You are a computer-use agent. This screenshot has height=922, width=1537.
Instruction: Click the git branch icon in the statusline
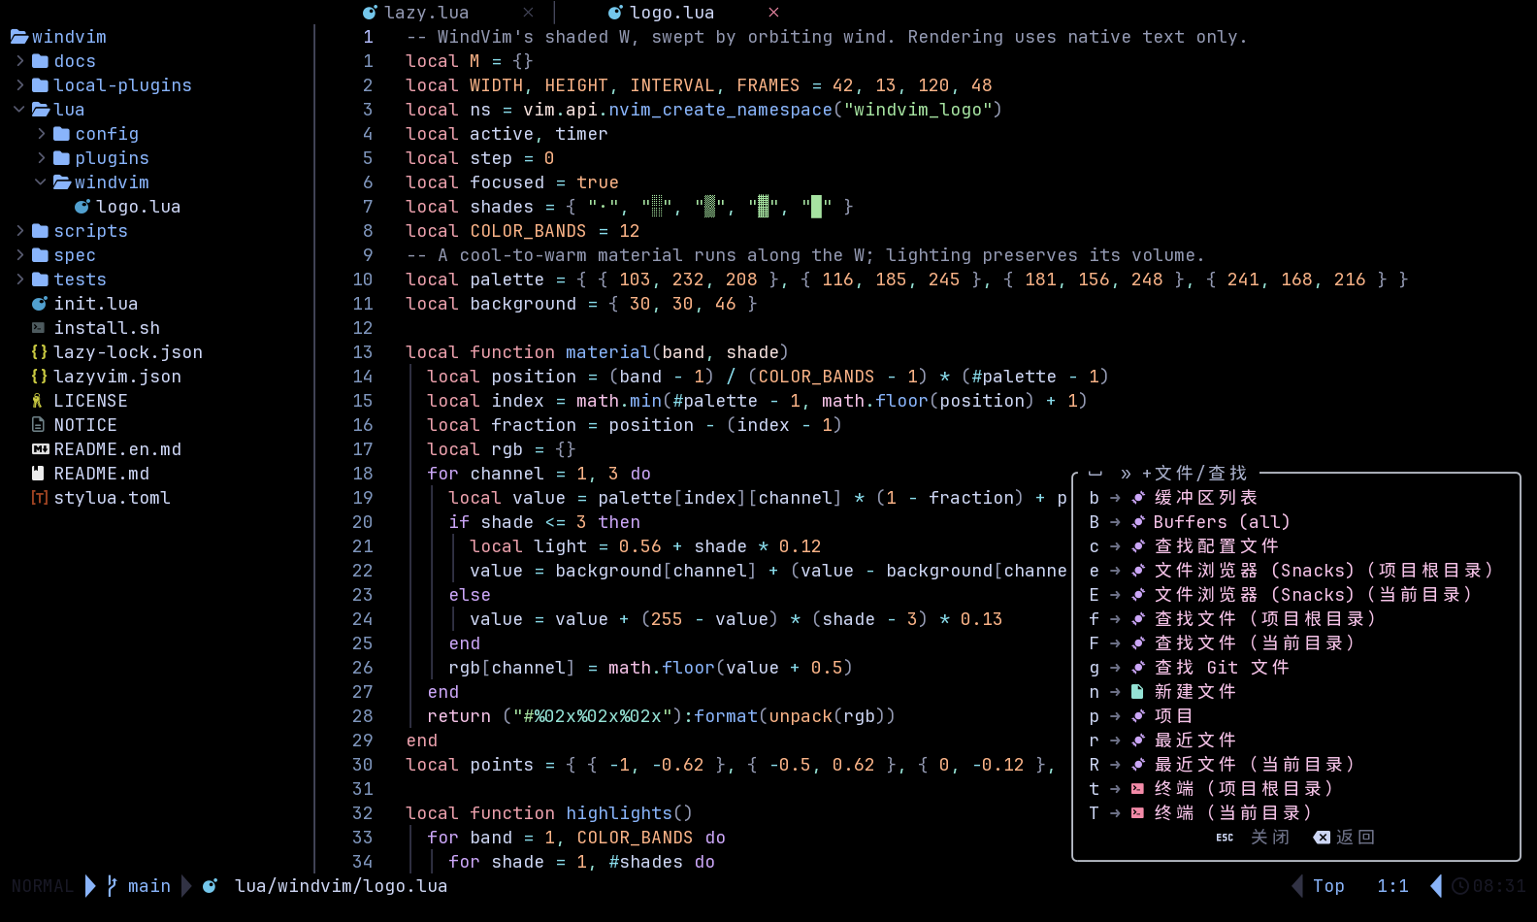pyautogui.click(x=113, y=886)
